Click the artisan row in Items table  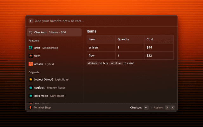coord(130,47)
